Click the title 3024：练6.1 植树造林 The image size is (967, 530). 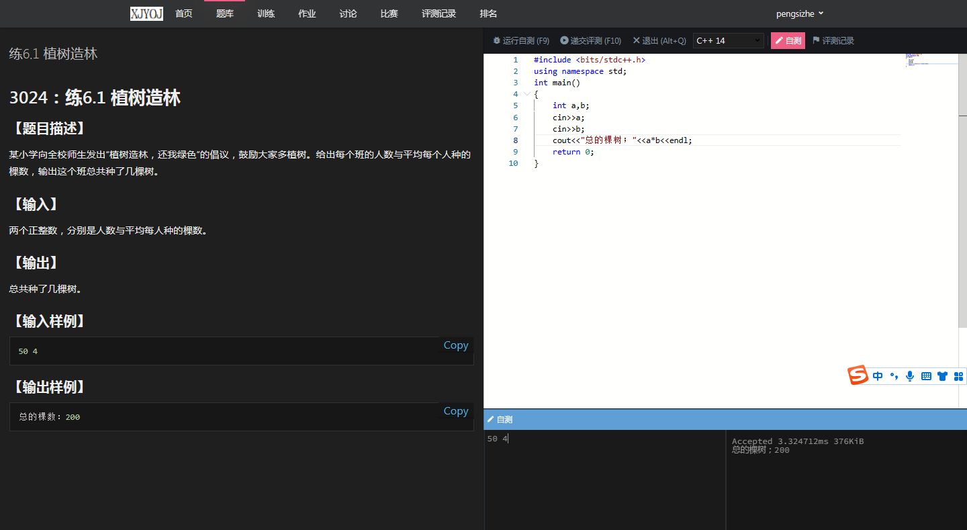95,98
